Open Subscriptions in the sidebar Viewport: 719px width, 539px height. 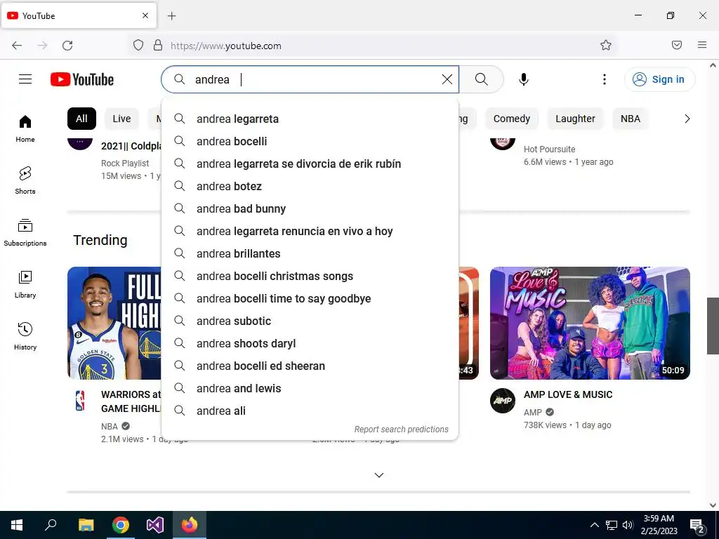click(x=25, y=232)
